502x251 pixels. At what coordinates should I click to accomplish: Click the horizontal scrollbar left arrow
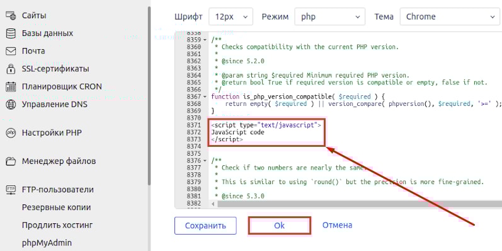pos(214,204)
